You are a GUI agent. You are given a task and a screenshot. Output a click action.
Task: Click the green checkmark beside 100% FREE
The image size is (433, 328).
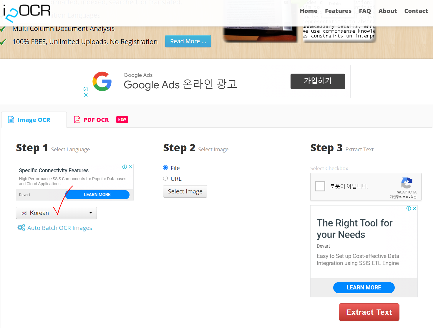coord(3,42)
